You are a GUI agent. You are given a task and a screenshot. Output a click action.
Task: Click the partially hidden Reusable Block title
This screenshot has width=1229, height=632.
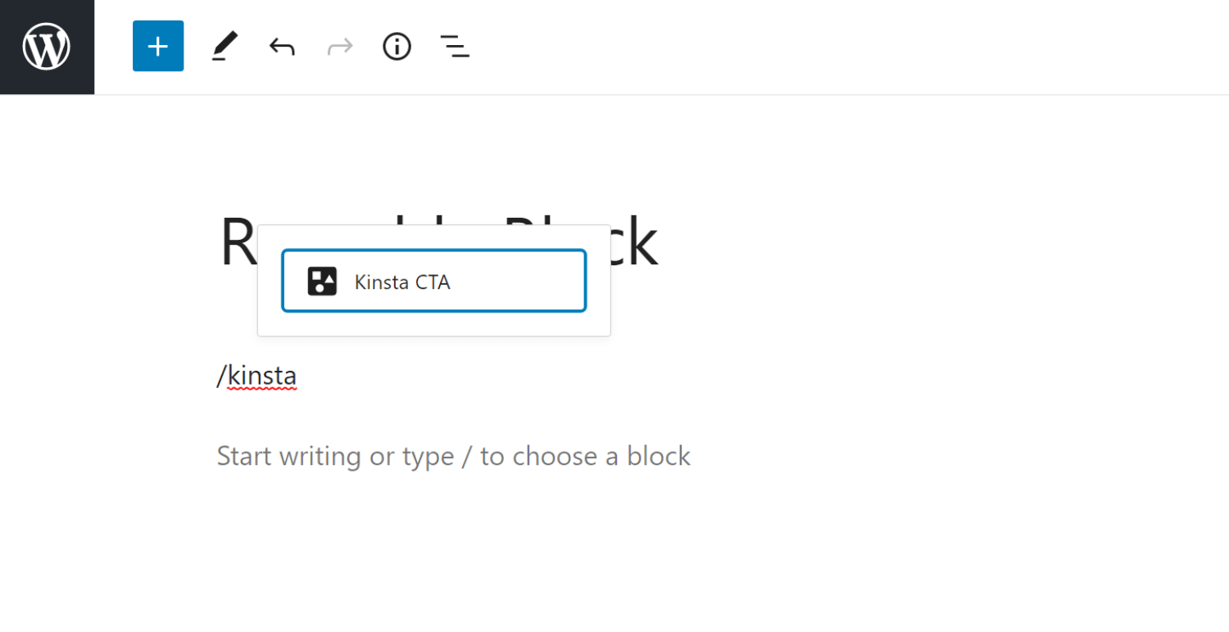coord(639,240)
